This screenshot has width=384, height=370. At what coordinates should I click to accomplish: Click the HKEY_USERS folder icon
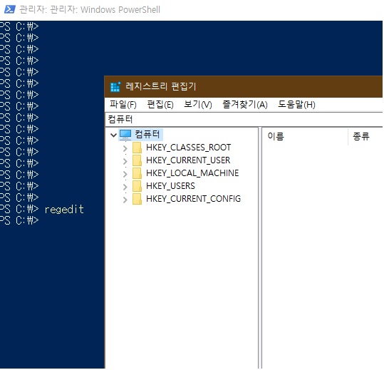[x=137, y=186]
